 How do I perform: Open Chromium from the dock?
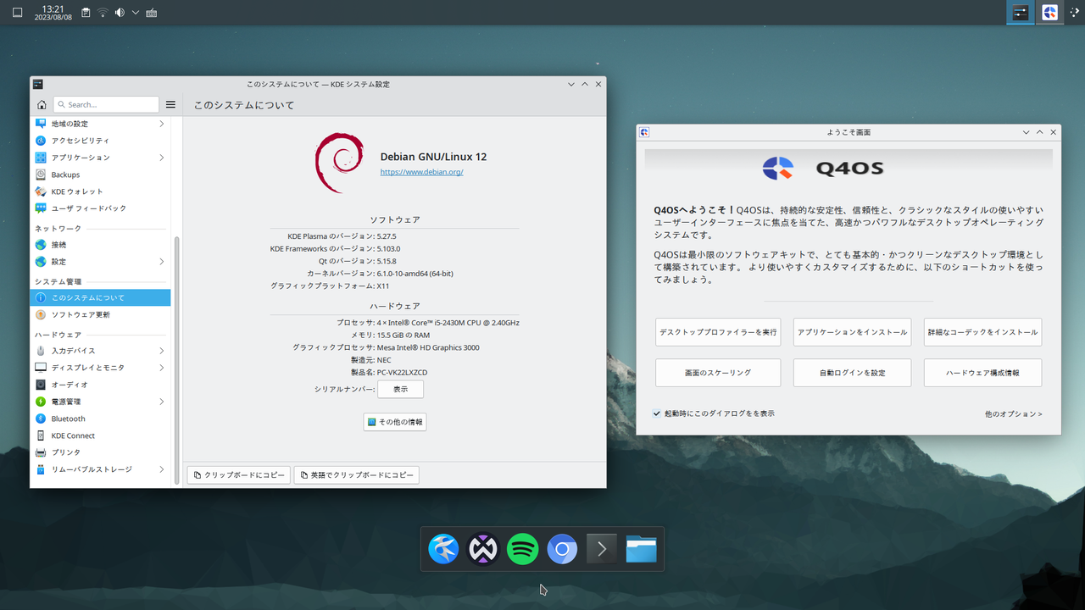pyautogui.click(x=562, y=548)
